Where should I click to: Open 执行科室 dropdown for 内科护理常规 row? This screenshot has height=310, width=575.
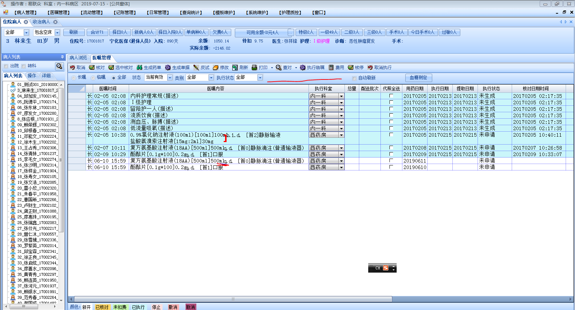[341, 96]
